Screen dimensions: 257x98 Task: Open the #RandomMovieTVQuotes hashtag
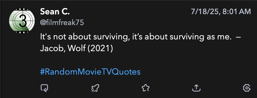[x=90, y=72]
